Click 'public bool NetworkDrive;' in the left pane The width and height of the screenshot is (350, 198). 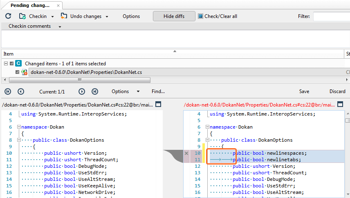click(80, 192)
